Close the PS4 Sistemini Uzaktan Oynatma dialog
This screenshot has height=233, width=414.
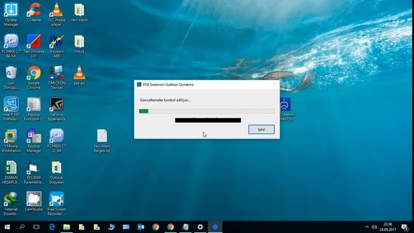pos(275,85)
